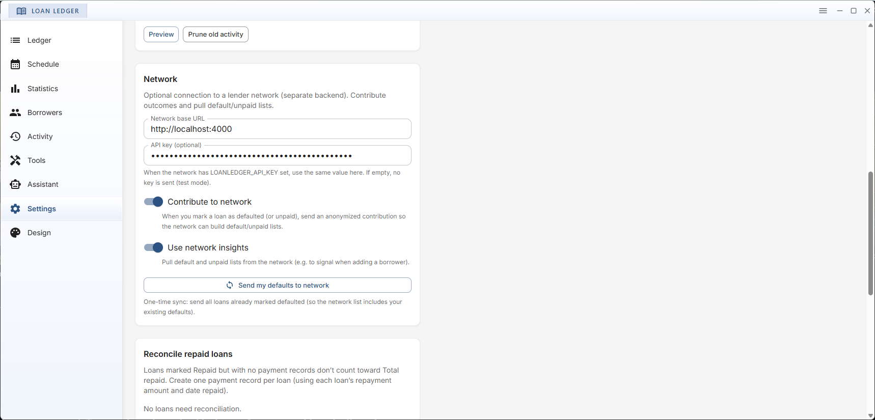This screenshot has height=420, width=875.
Task: Go to the Schedule section
Action: coord(61,64)
